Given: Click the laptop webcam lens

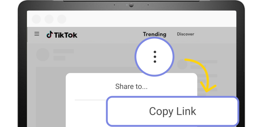Looking at the screenshot, I should click(x=131, y=5).
